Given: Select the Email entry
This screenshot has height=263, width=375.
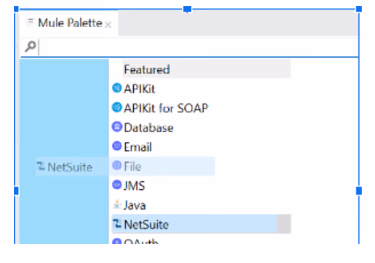Looking at the screenshot, I should [138, 147].
